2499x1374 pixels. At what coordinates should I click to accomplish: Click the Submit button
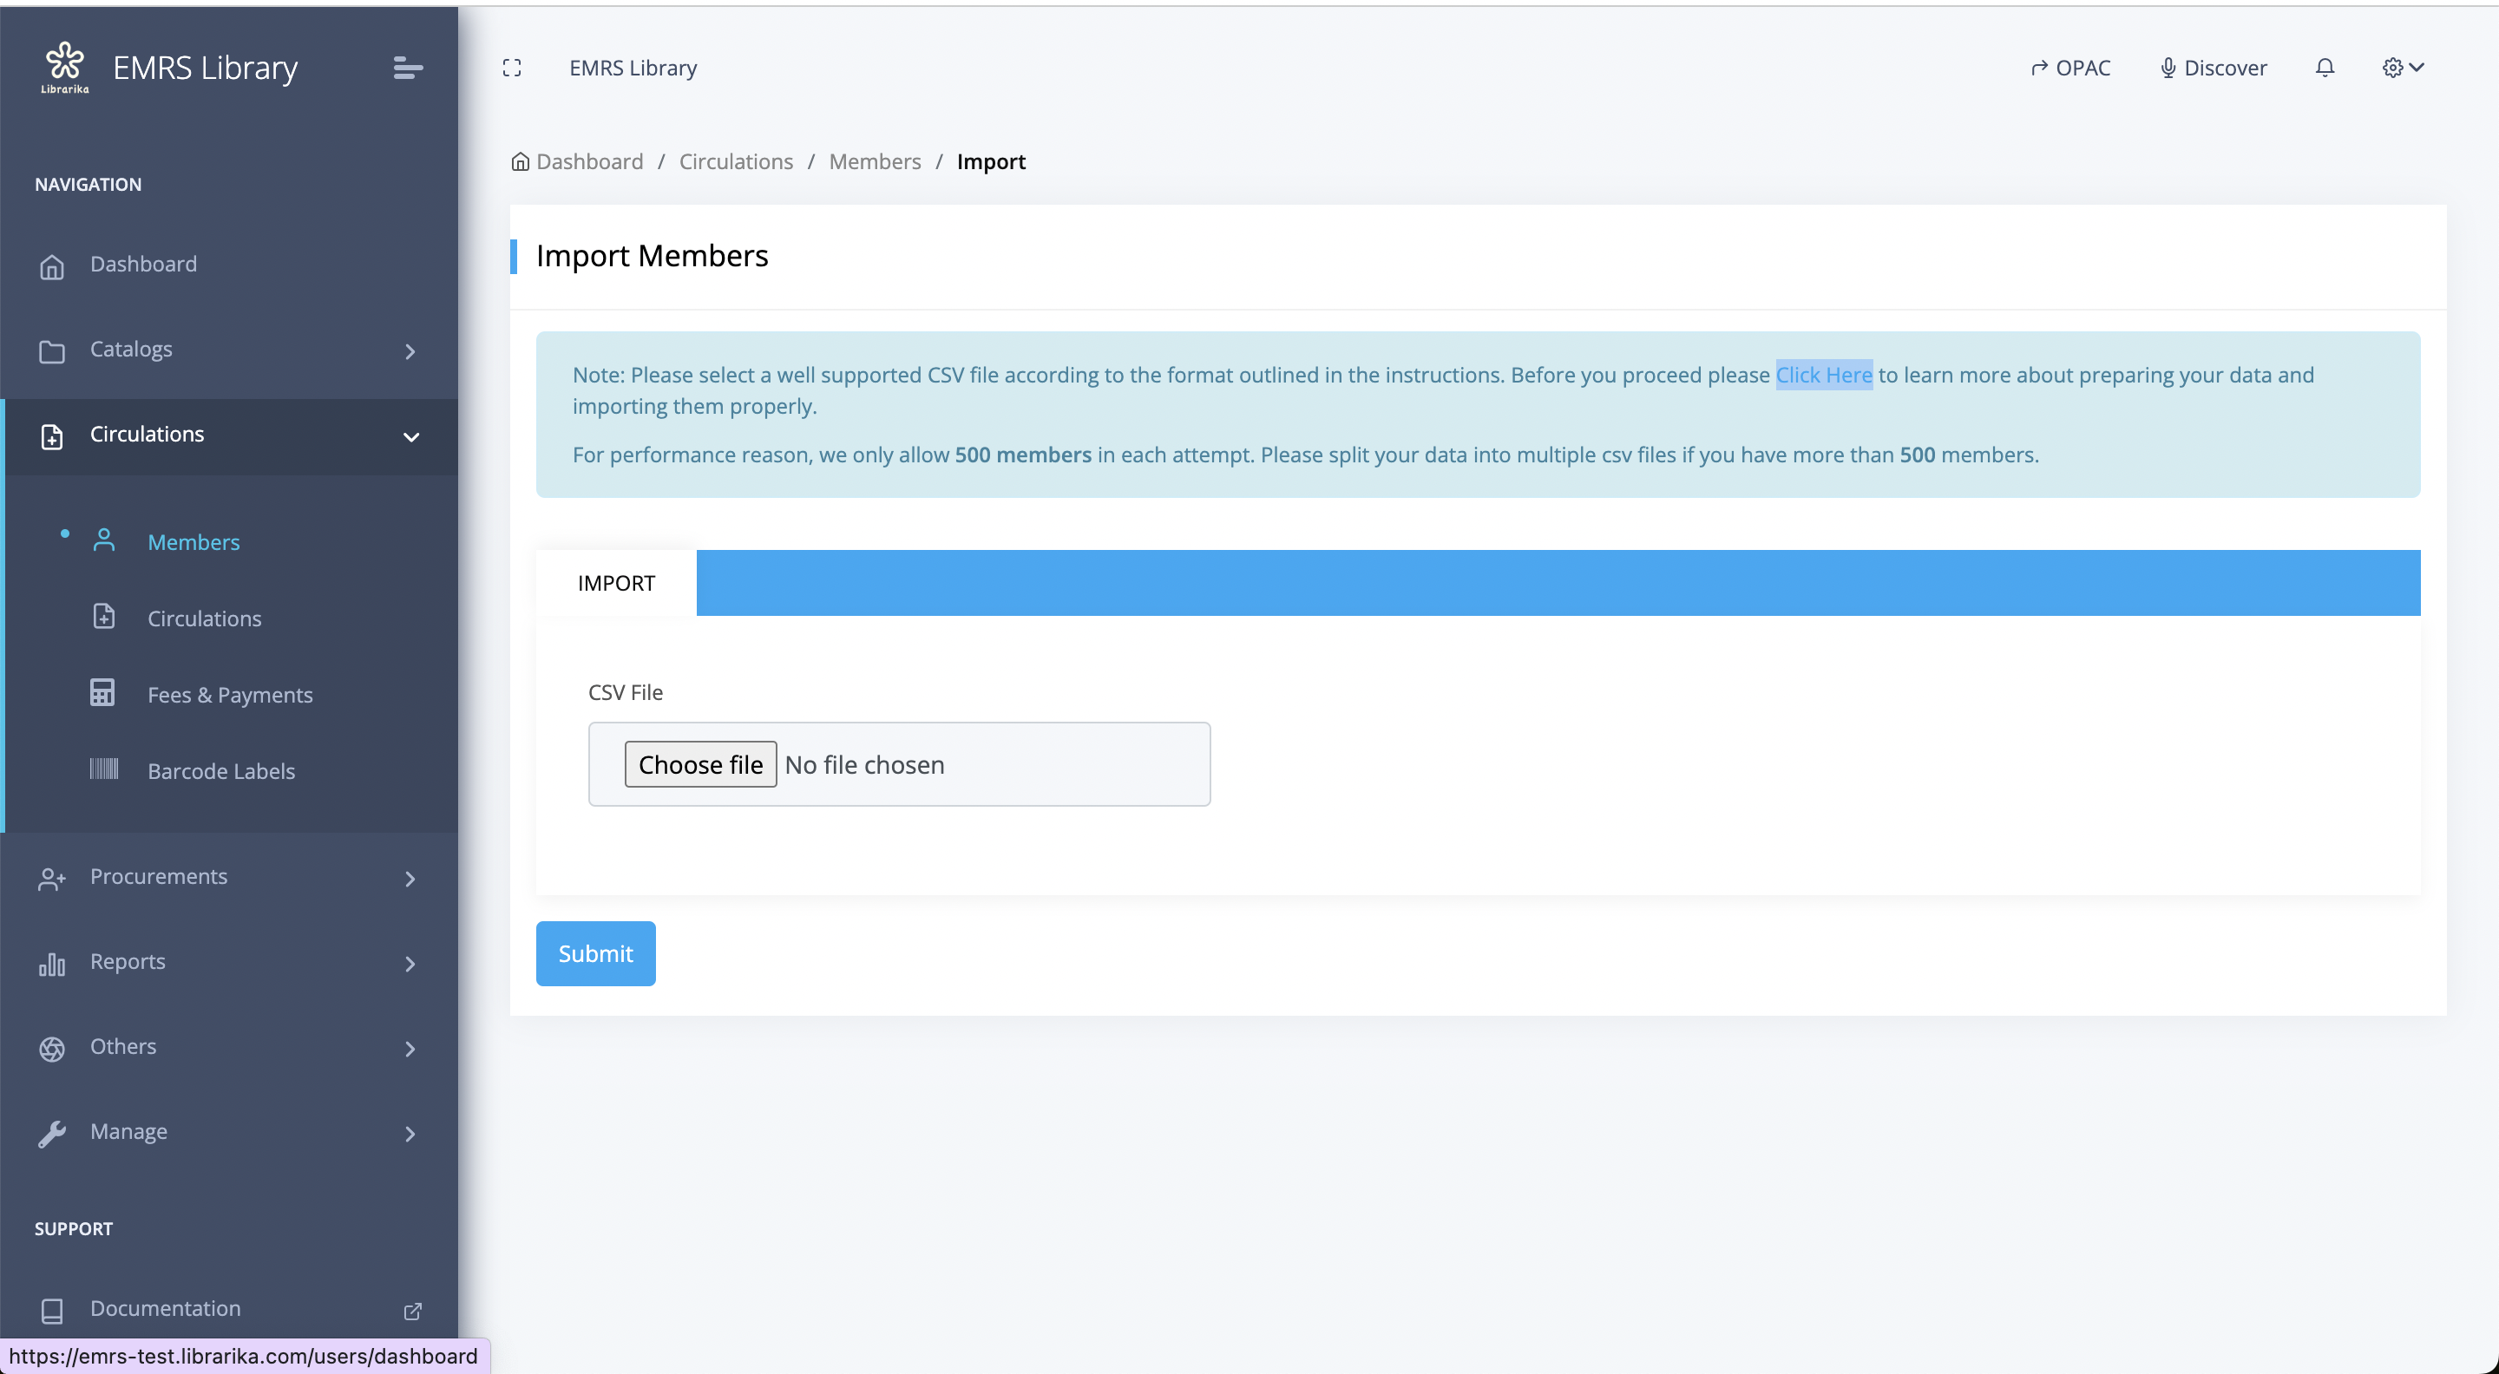point(594,953)
